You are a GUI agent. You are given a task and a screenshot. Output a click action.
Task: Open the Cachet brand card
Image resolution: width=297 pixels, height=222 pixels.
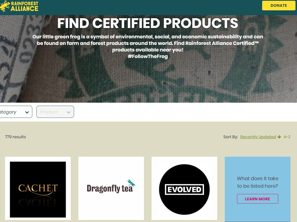[x=38, y=188]
